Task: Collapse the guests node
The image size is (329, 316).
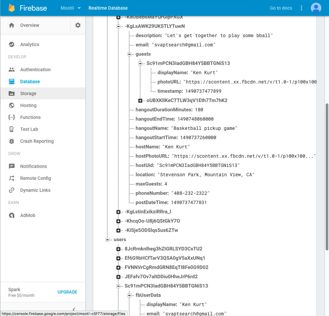Action: click(x=129, y=54)
